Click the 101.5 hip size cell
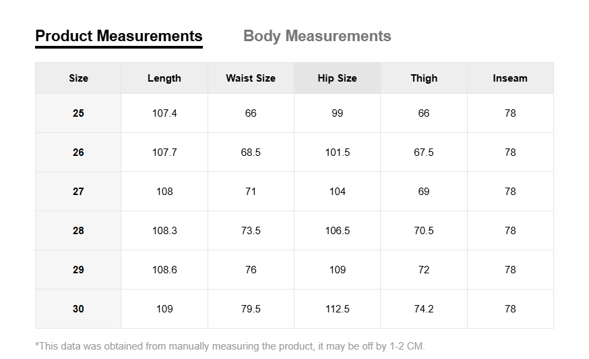 click(338, 153)
